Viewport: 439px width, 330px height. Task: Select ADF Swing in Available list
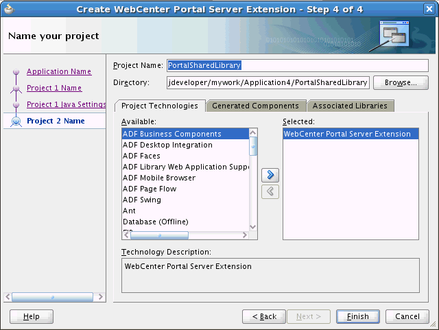(x=185, y=200)
